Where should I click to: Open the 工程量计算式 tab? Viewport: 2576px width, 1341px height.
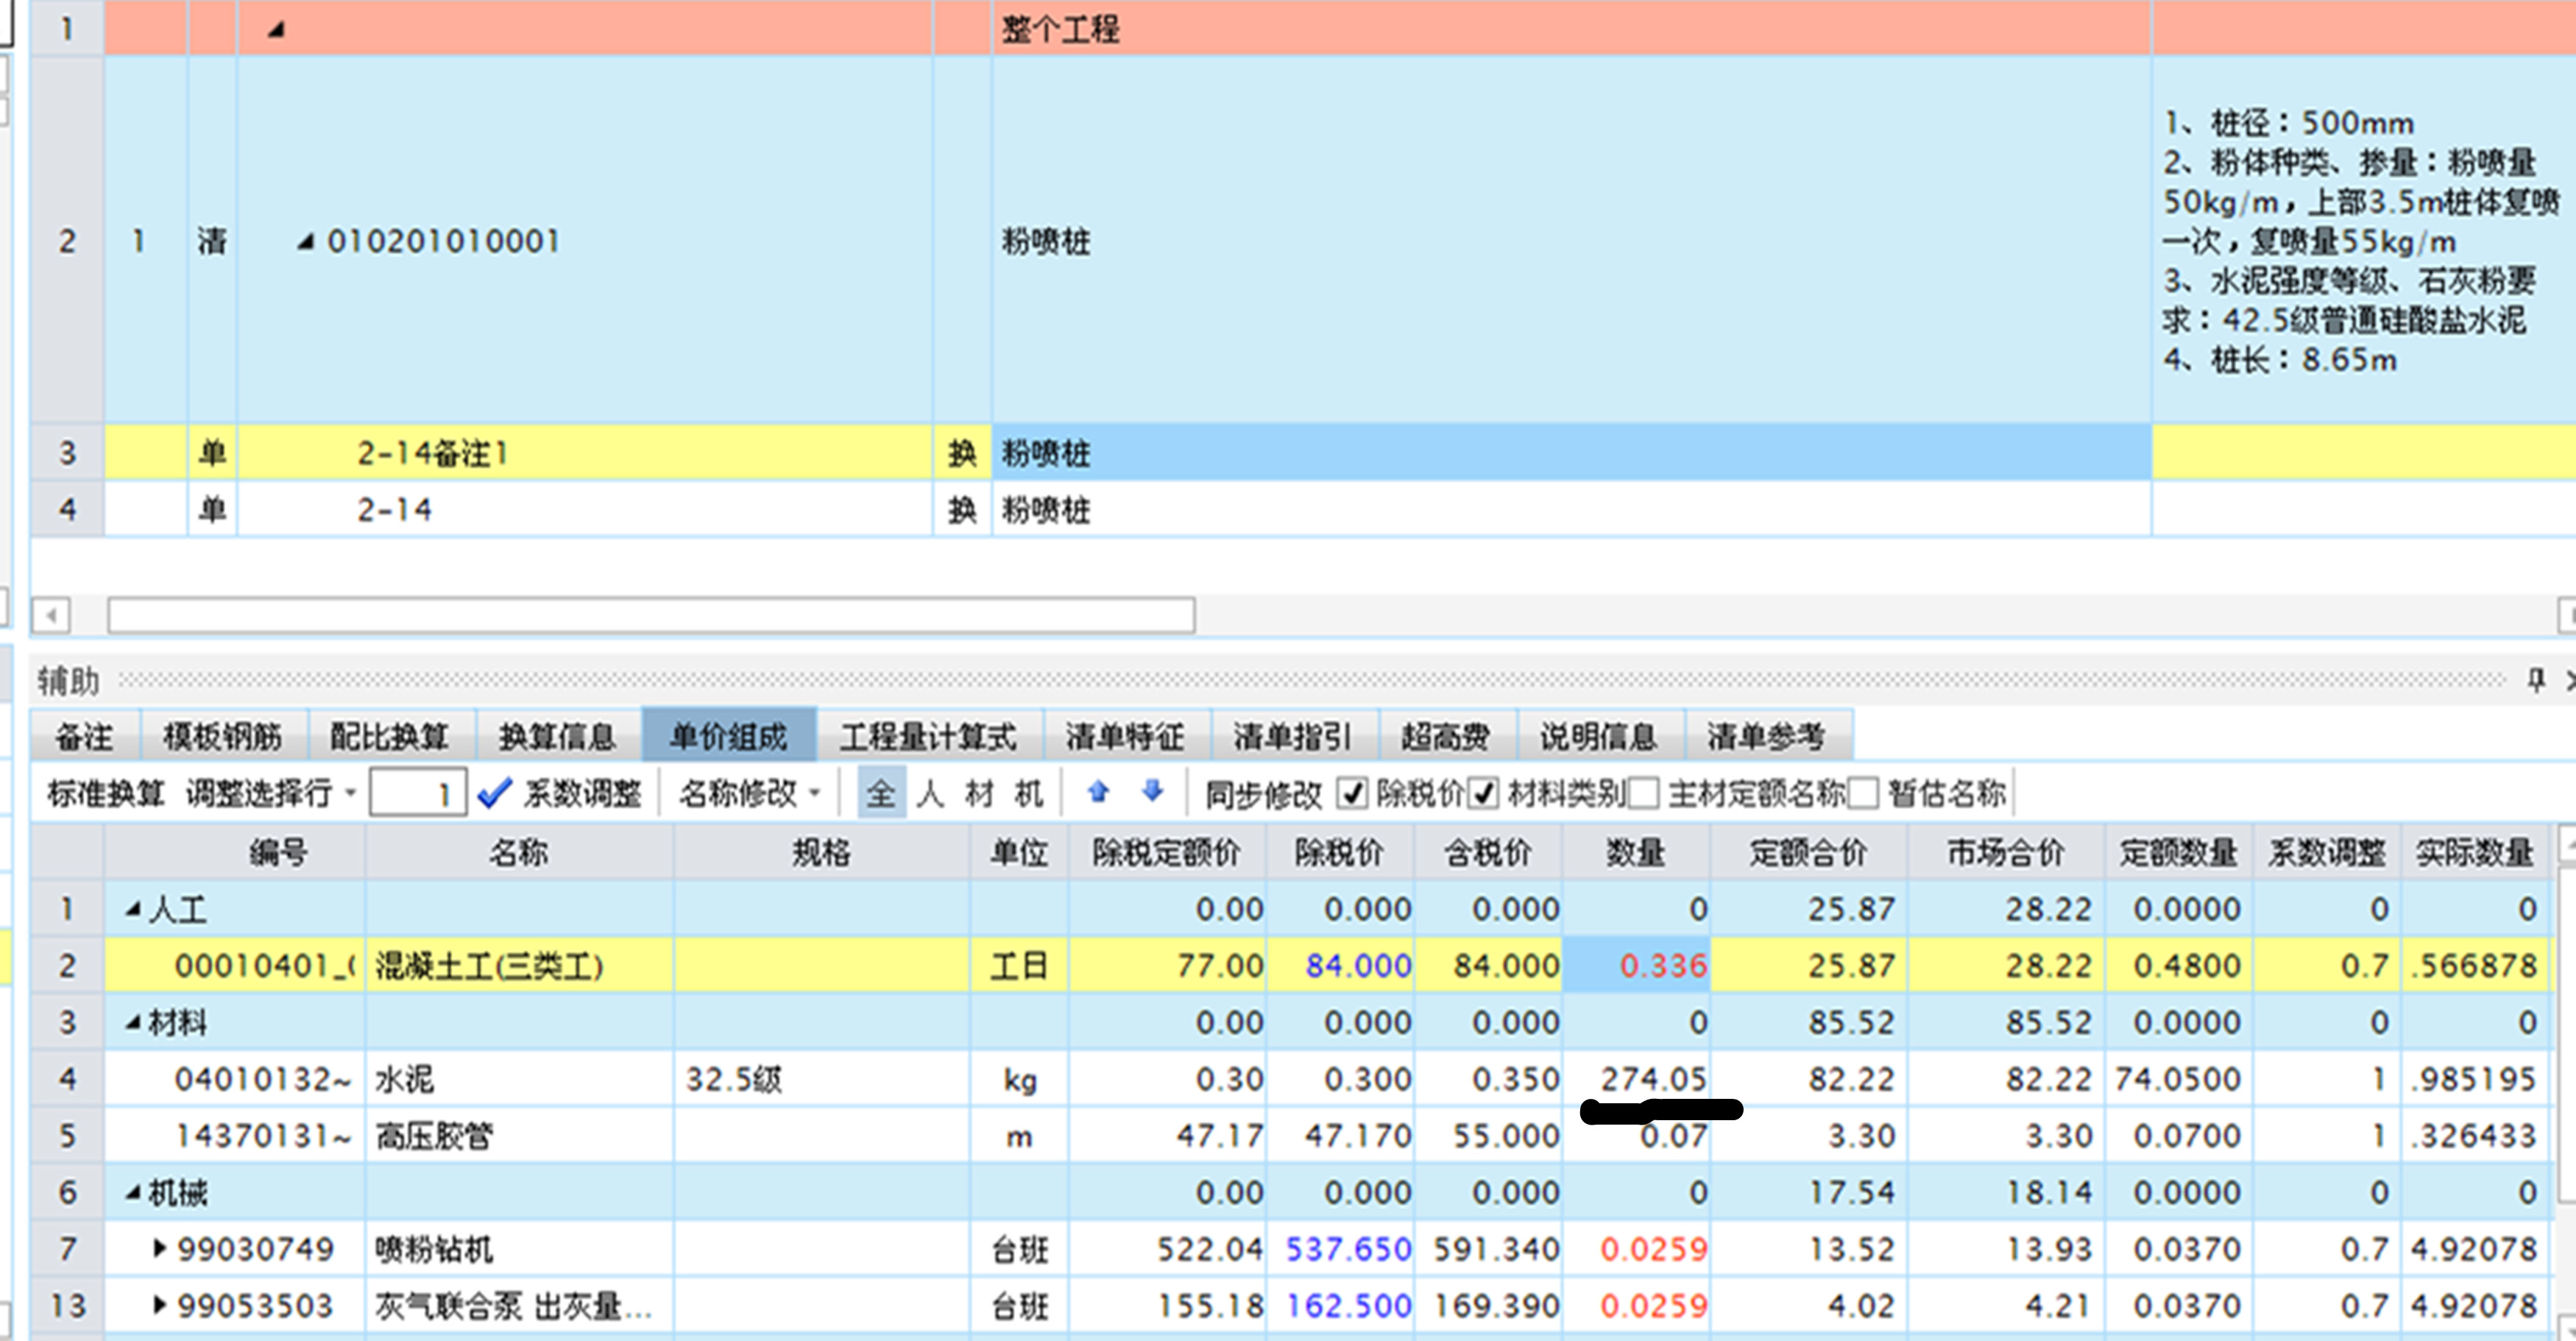point(929,737)
